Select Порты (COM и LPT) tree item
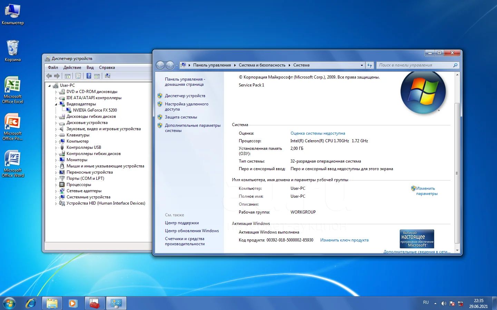497x310 pixels. point(85,178)
